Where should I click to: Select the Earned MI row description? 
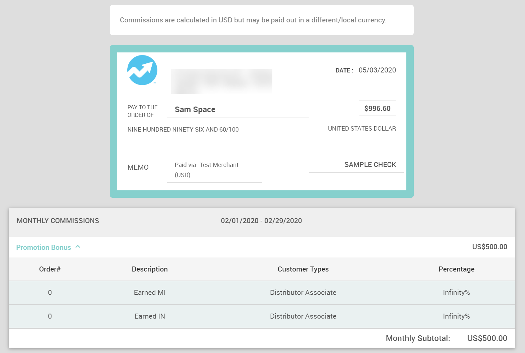click(x=150, y=293)
